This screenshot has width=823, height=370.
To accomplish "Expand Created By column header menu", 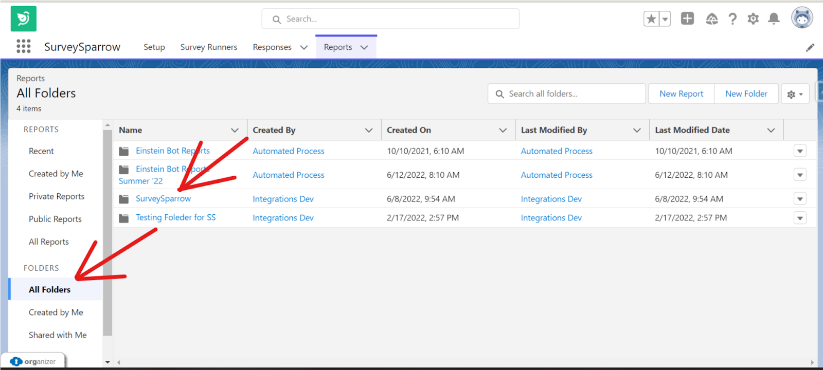I will pos(369,130).
